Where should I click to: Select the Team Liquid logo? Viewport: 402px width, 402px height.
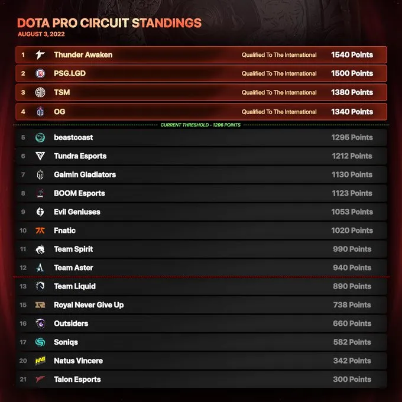[x=40, y=286]
